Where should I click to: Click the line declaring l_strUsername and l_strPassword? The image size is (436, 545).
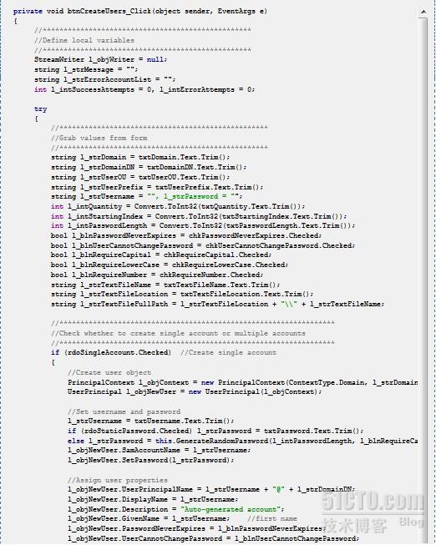147,196
